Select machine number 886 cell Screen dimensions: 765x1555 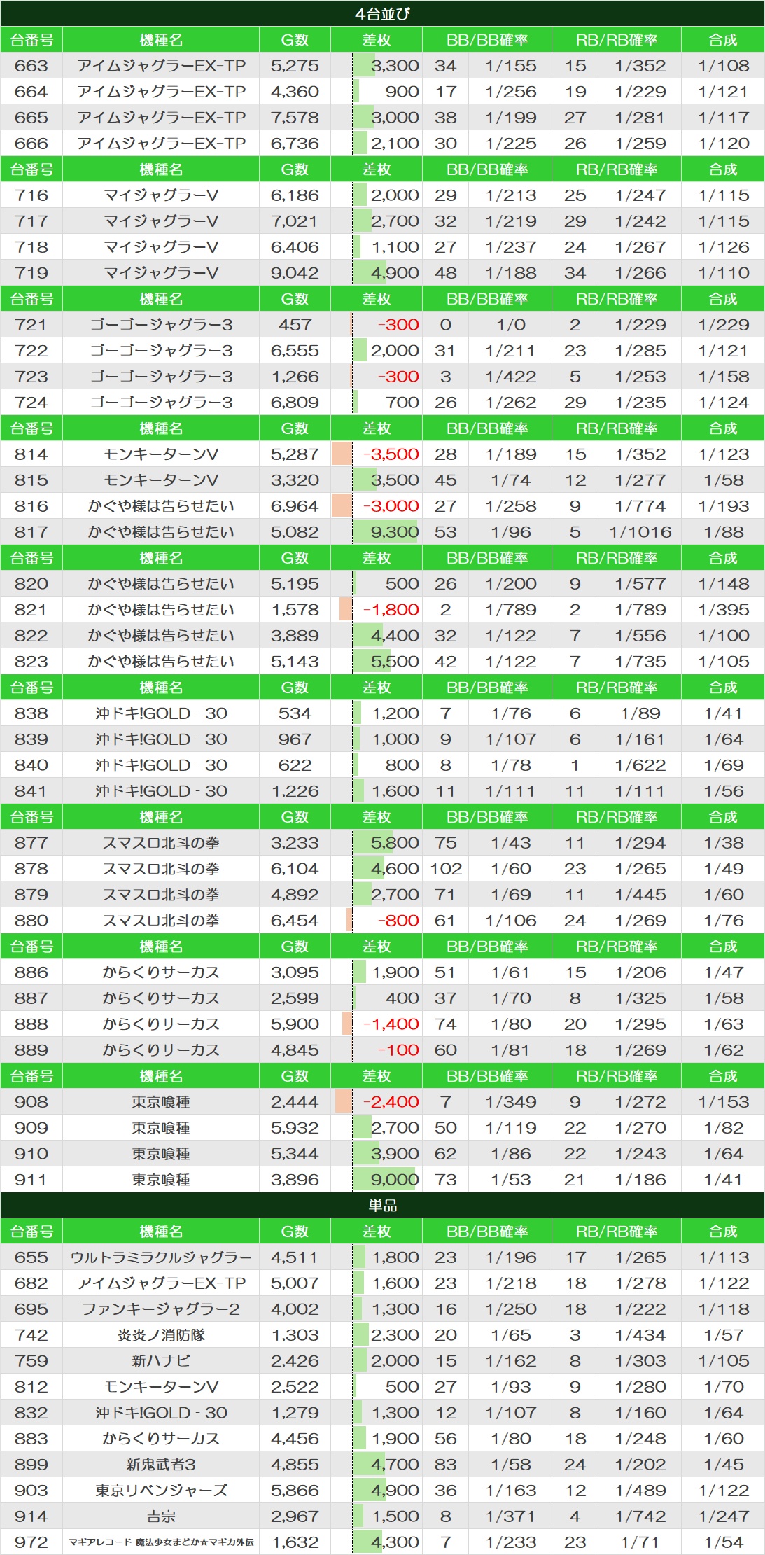(31, 972)
